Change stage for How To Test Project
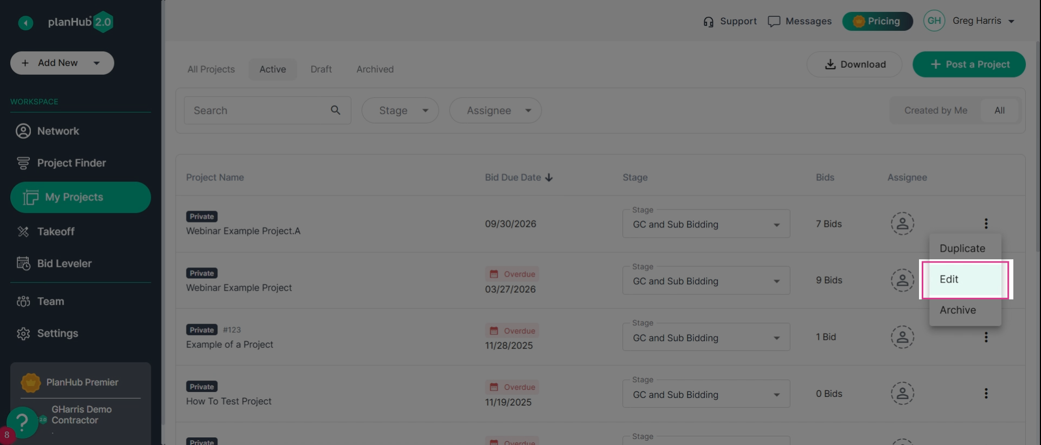Viewport: 1041px width, 445px height. tap(706, 394)
